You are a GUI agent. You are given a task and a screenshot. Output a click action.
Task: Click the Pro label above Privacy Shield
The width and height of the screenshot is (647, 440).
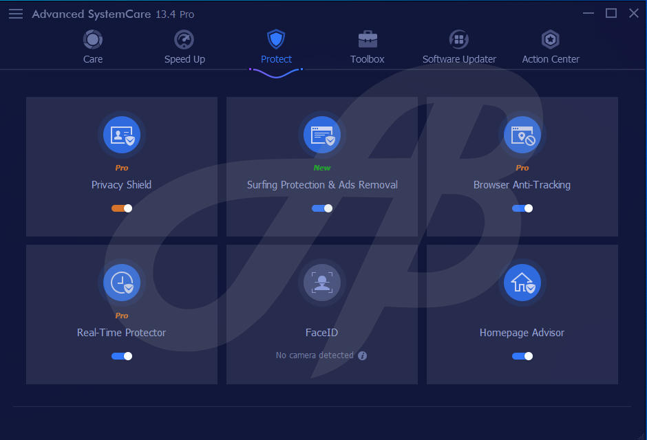[121, 168]
